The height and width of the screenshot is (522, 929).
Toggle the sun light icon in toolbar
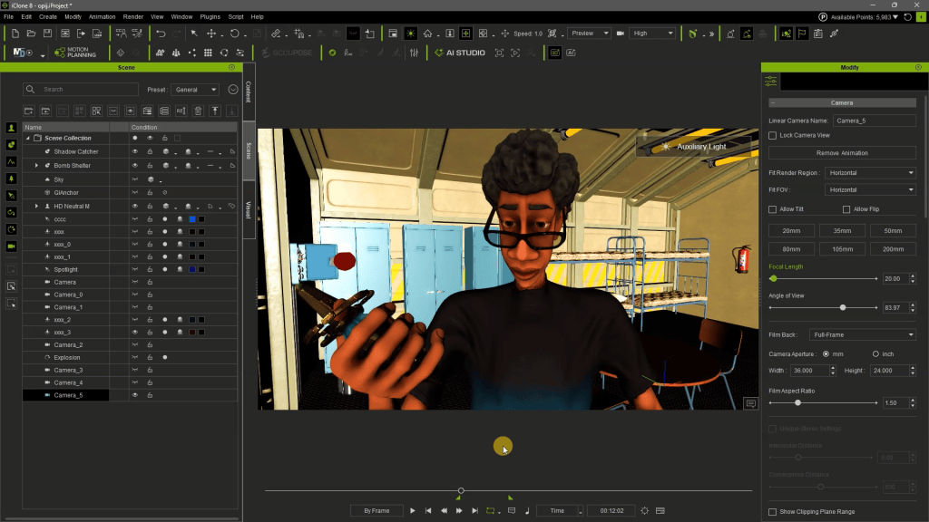tap(410, 34)
